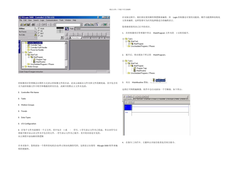
Task: Click the Branch instruction button in main window
Action: pos(76,34)
